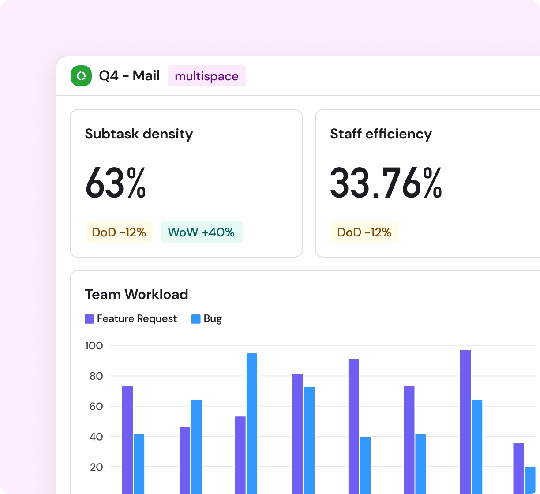540x494 pixels.
Task: Click the green circular app logo
Action: tap(81, 76)
